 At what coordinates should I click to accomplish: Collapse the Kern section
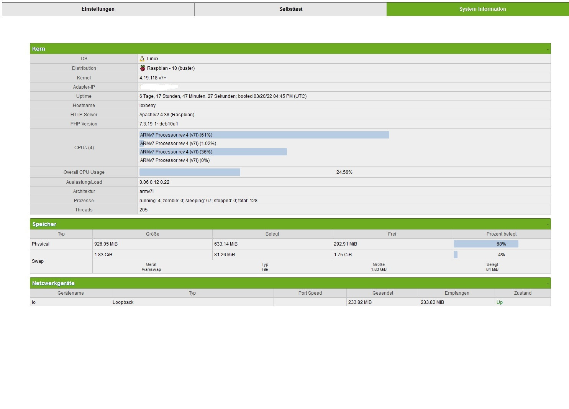click(x=547, y=49)
